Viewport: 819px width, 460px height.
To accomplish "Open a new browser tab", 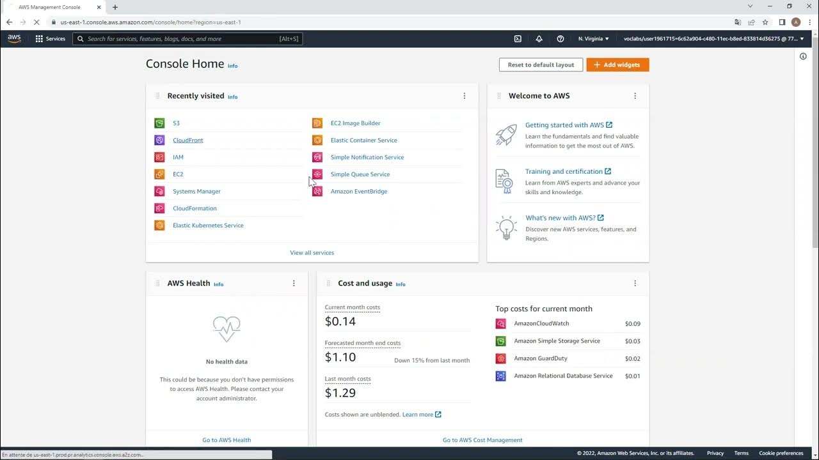I will (x=115, y=7).
